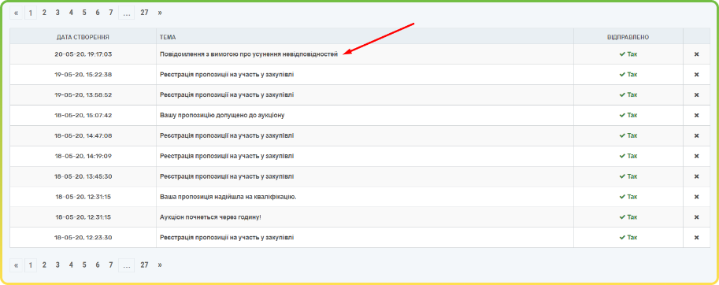Open 'Реєстрація пропозиції' message from 18-05-20, 14:19:09
Screen dimensions: 719x285
tap(227, 156)
